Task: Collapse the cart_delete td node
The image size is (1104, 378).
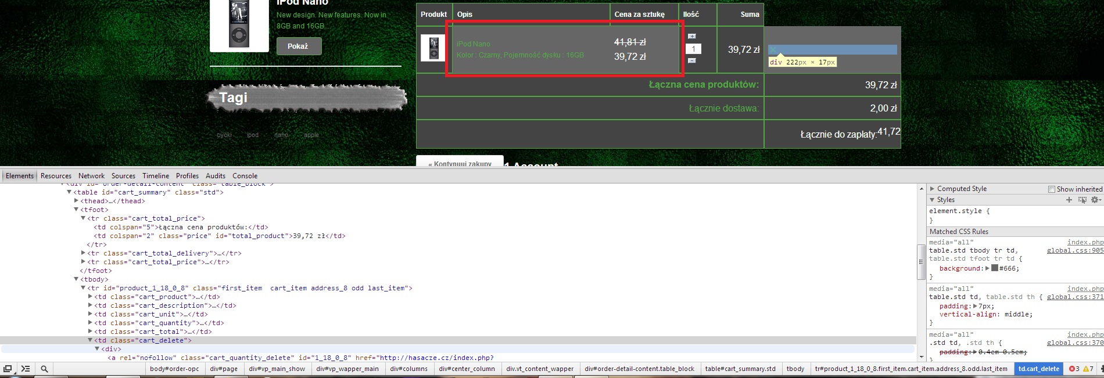Action: (90, 340)
